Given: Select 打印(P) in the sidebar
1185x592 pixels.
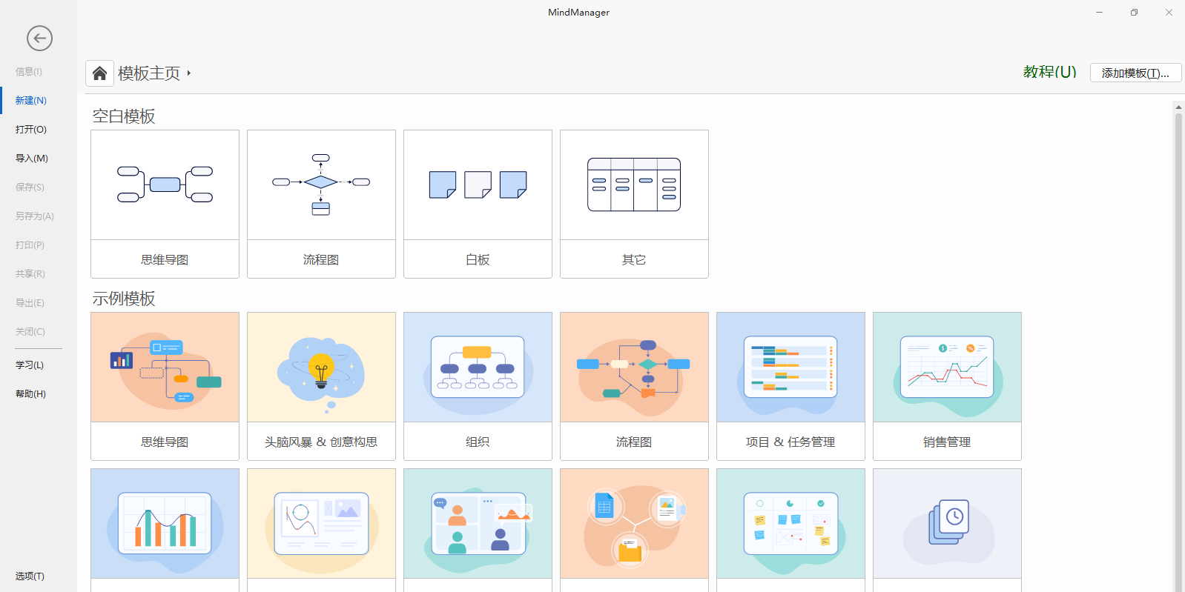Looking at the screenshot, I should coord(30,245).
